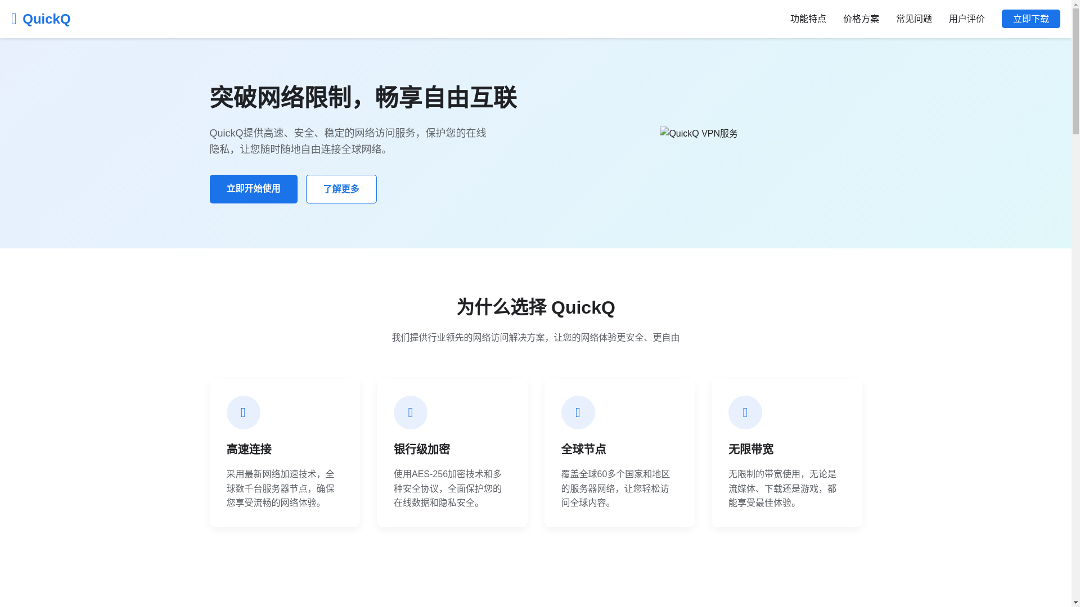Click the 银行级加密 feature icon
The height and width of the screenshot is (607, 1080).
[410, 413]
